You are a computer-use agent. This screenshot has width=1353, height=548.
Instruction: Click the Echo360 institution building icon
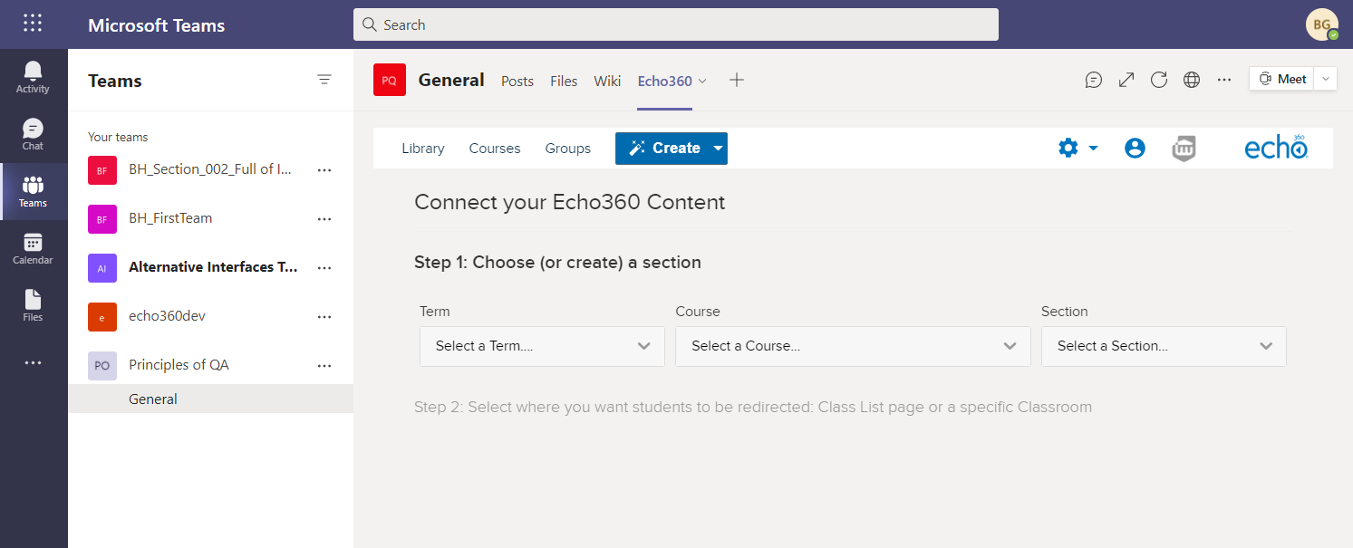point(1184,148)
